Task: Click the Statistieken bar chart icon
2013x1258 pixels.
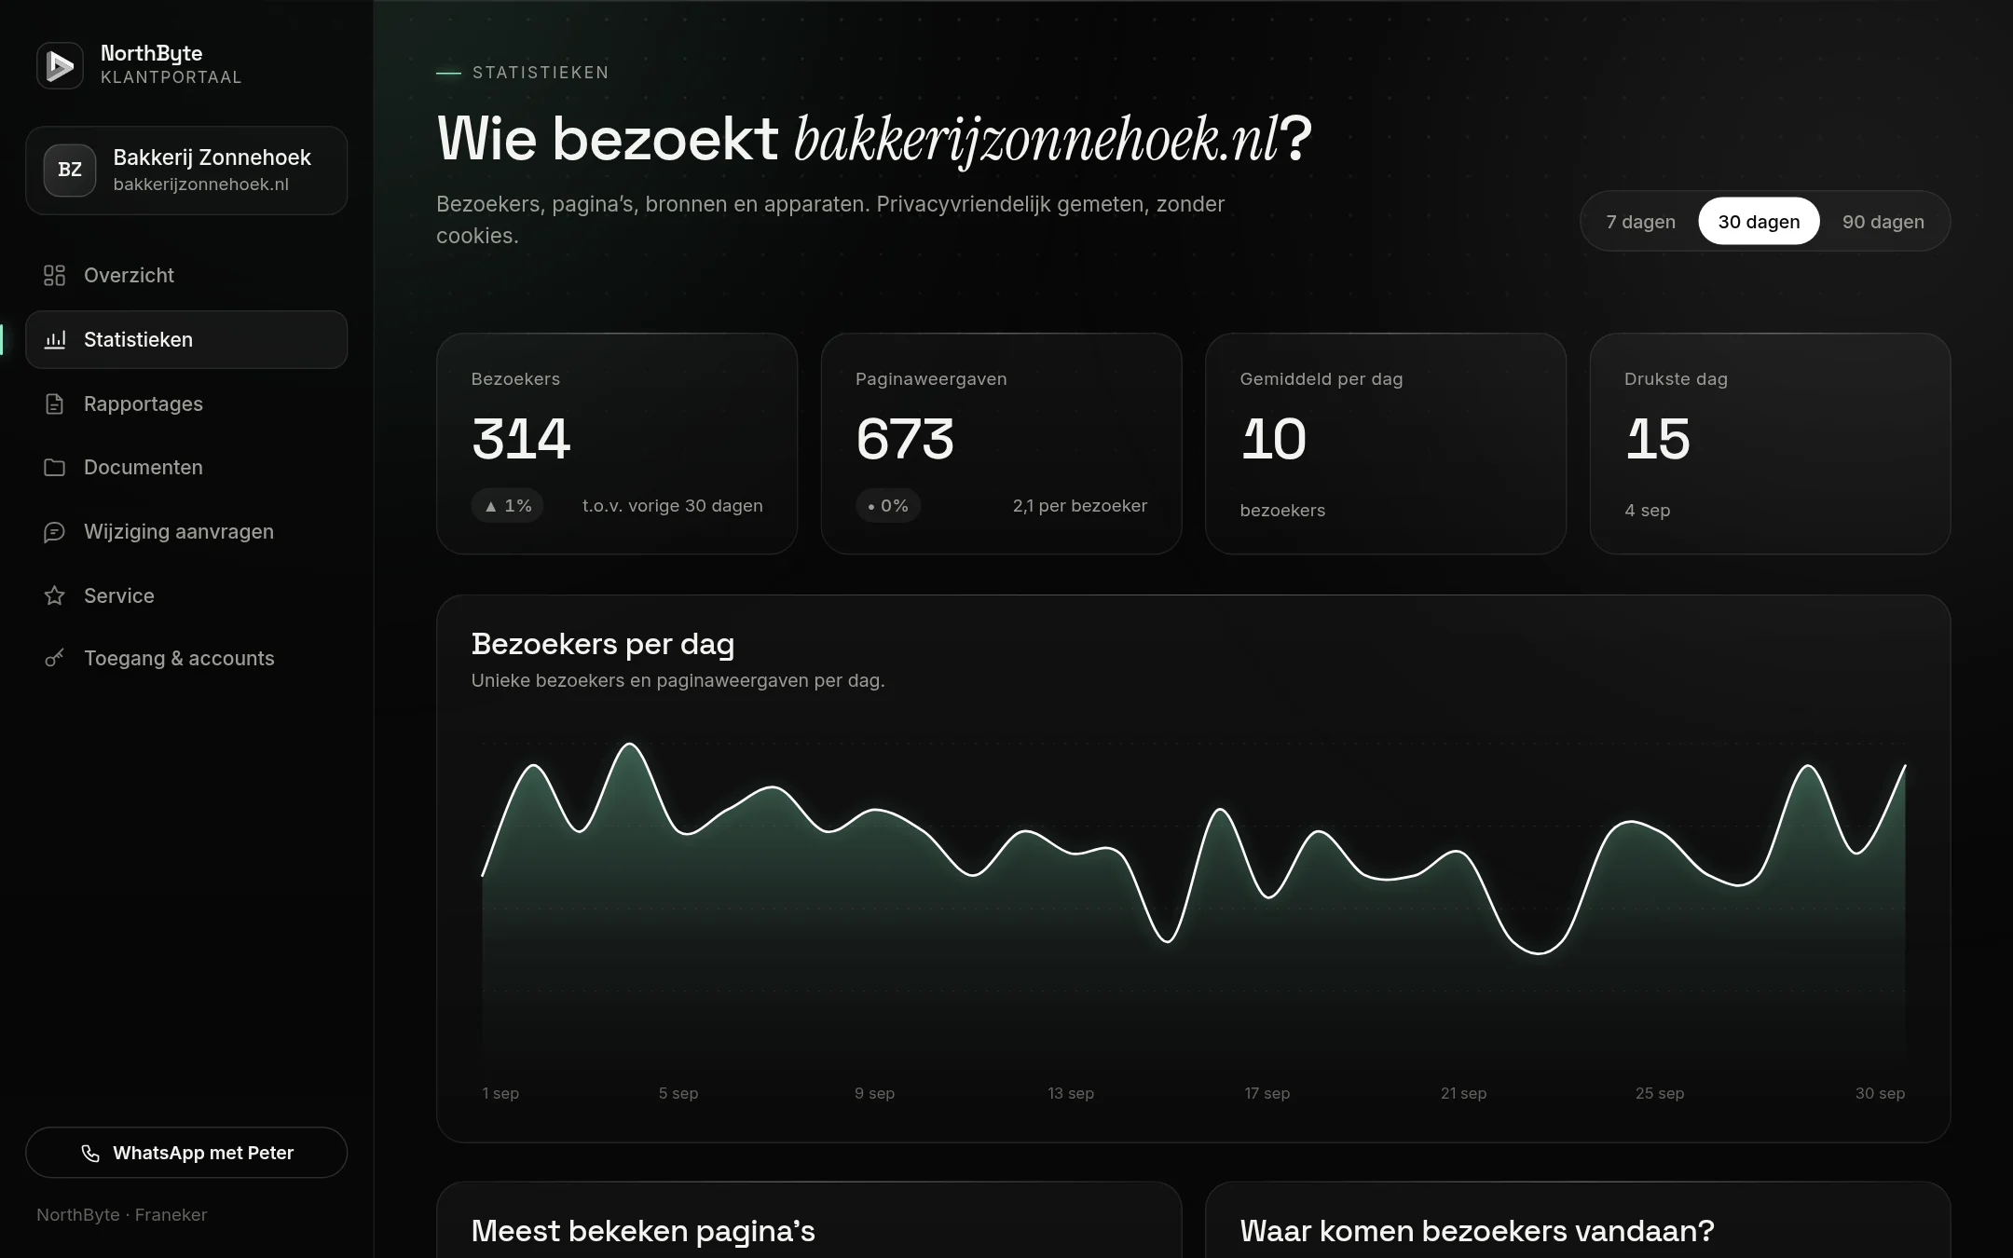Action: tap(55, 339)
